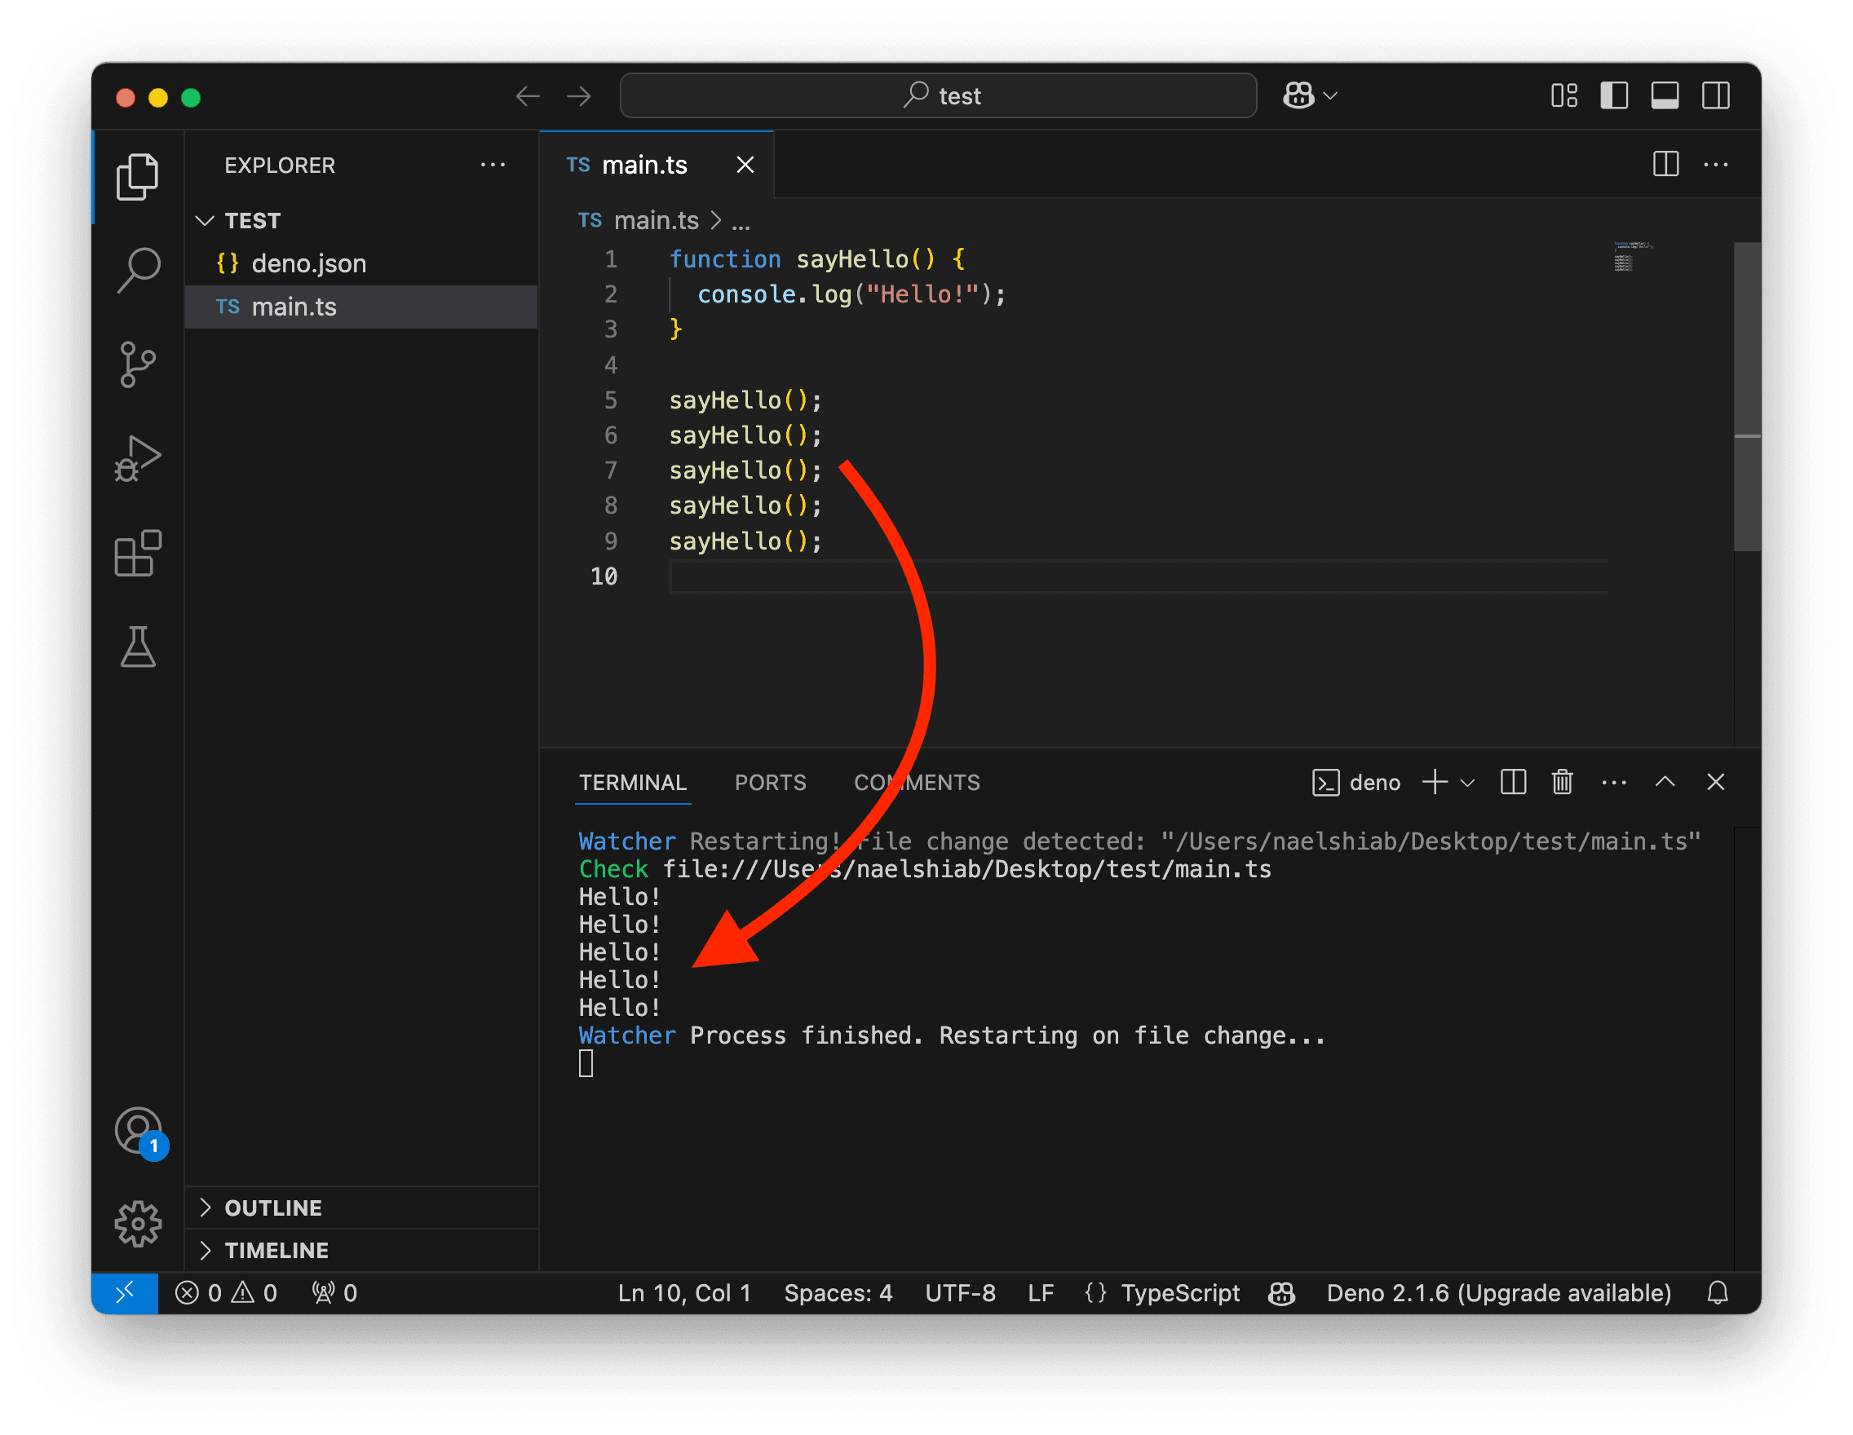Click Deno 2.1.6 upgrade status item
Viewport: 1853px width, 1435px height.
[x=1498, y=1292]
